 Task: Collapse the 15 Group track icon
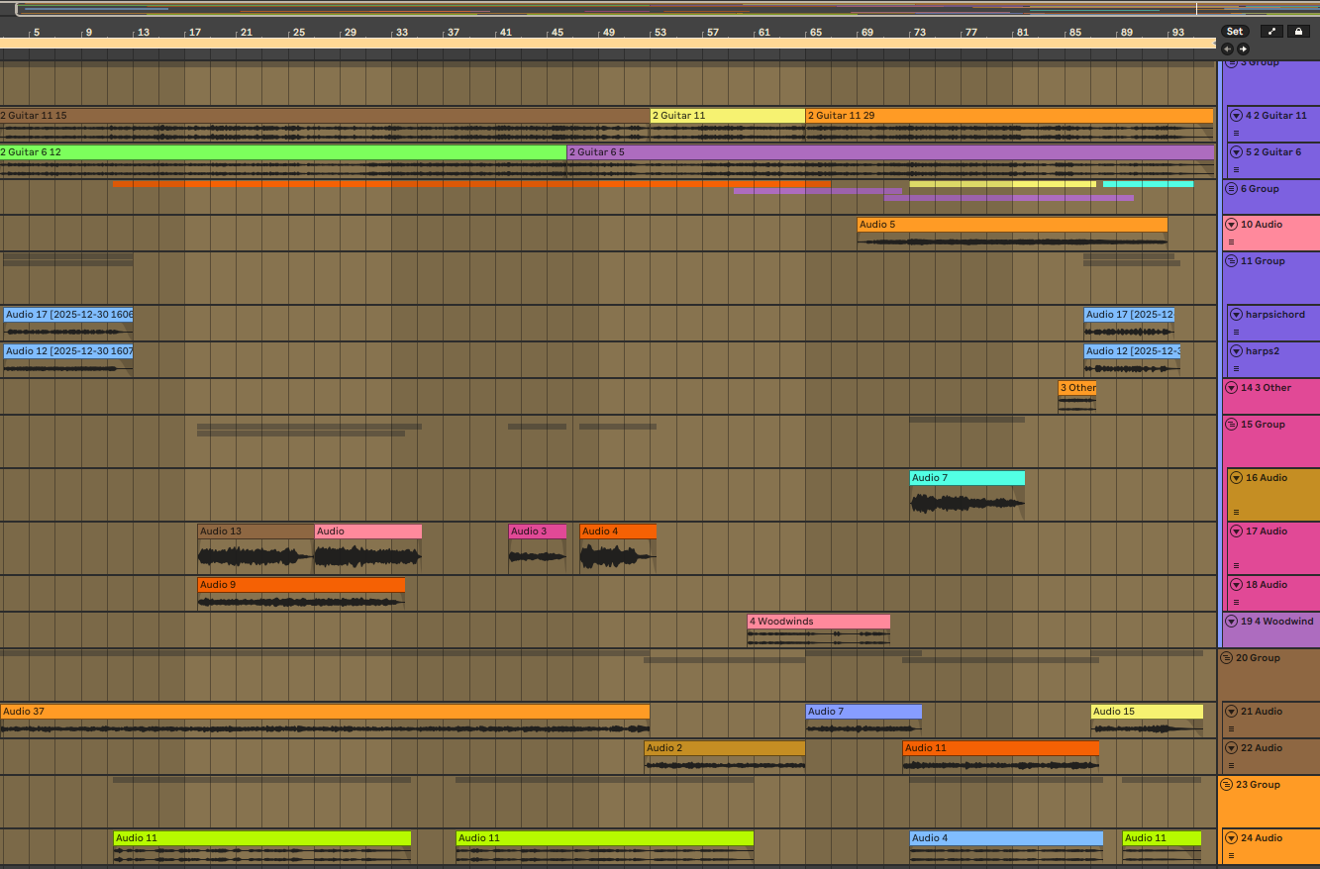1232,425
